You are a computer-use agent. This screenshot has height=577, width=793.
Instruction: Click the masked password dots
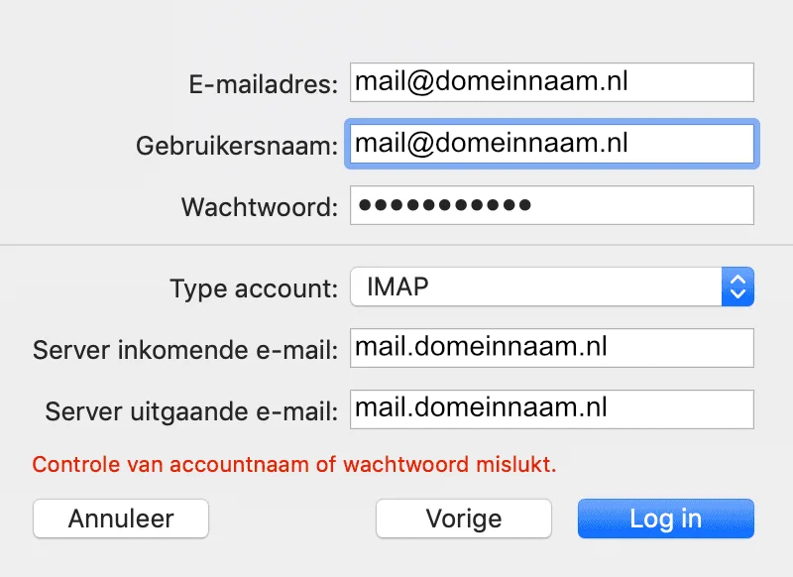point(444,205)
